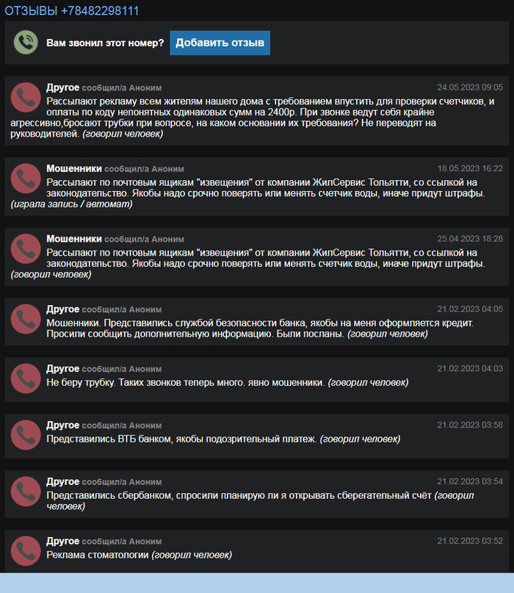Click red phone icon of 24.05.2023 review

point(26,97)
